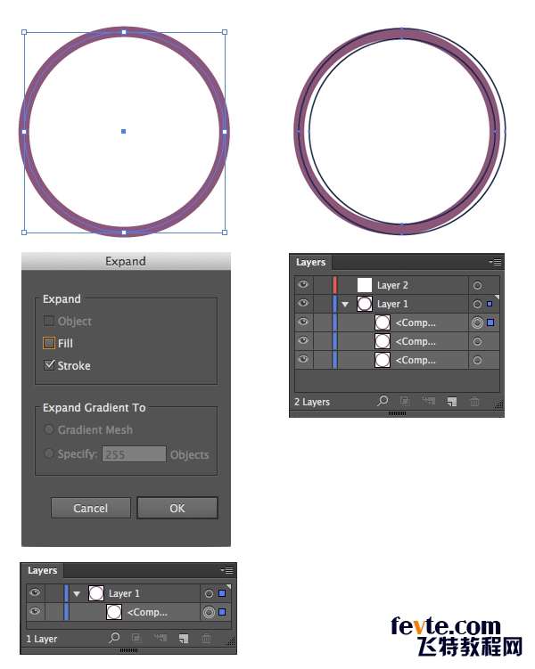Open the 2 Layers panel flyout menu
This screenshot has width=535, height=669.
[x=496, y=263]
